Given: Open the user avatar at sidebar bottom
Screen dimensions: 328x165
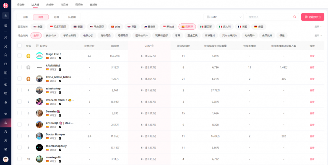Looking at the screenshot, I should (5, 160).
